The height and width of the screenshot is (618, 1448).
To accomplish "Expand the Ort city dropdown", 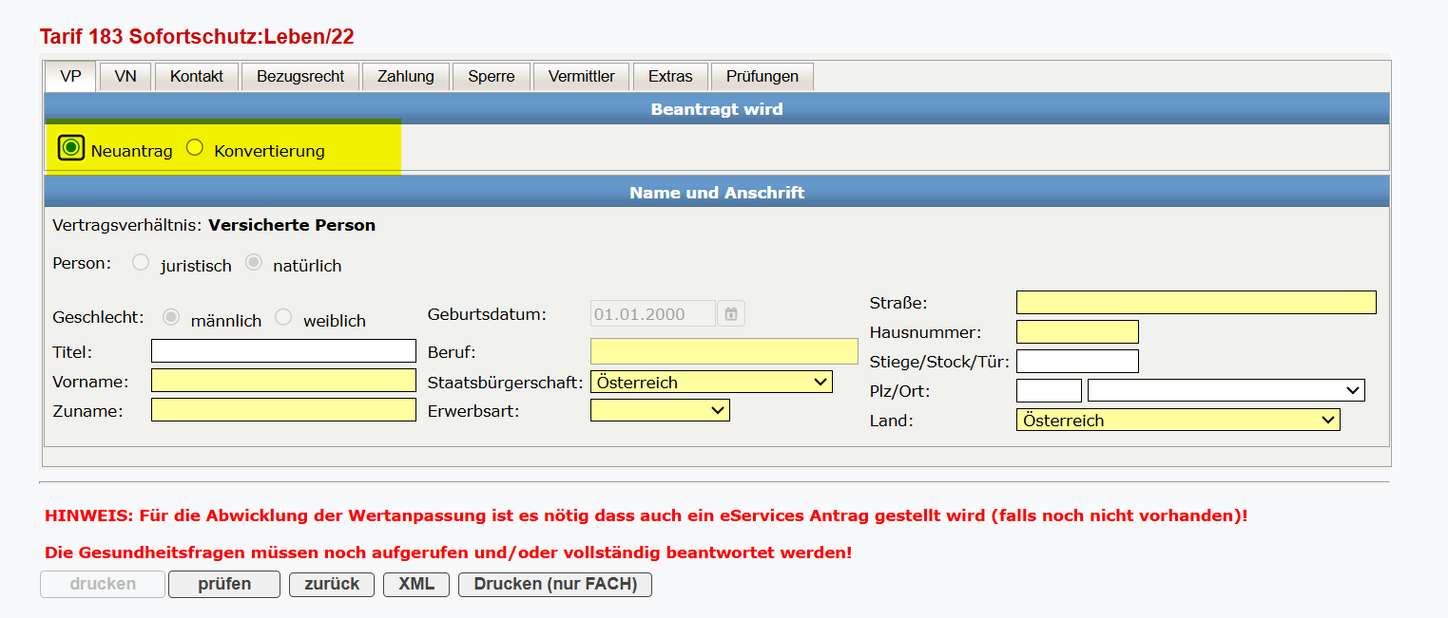I will coord(1226,391).
